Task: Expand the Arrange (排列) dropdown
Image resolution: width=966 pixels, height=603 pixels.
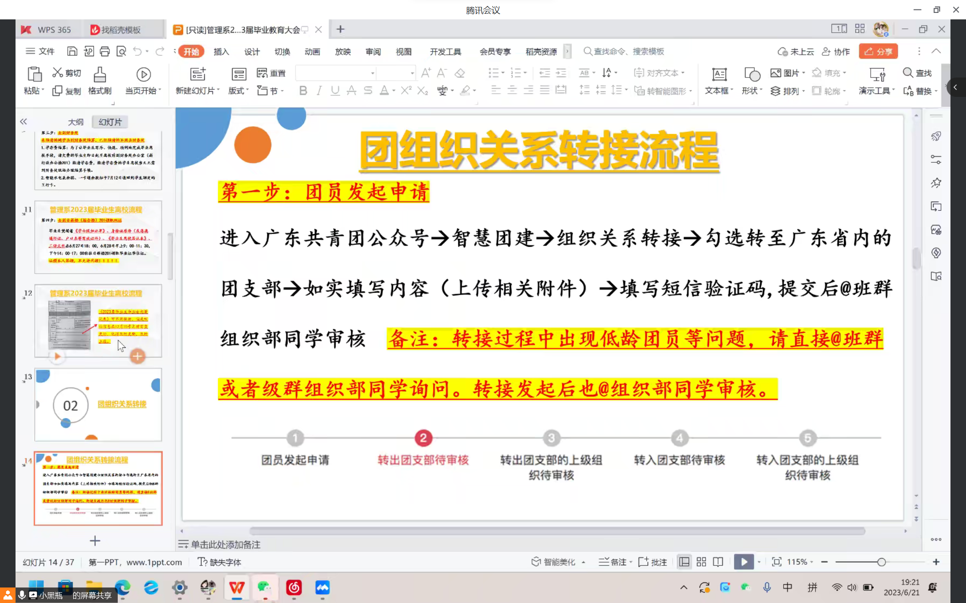Action: [x=787, y=91]
